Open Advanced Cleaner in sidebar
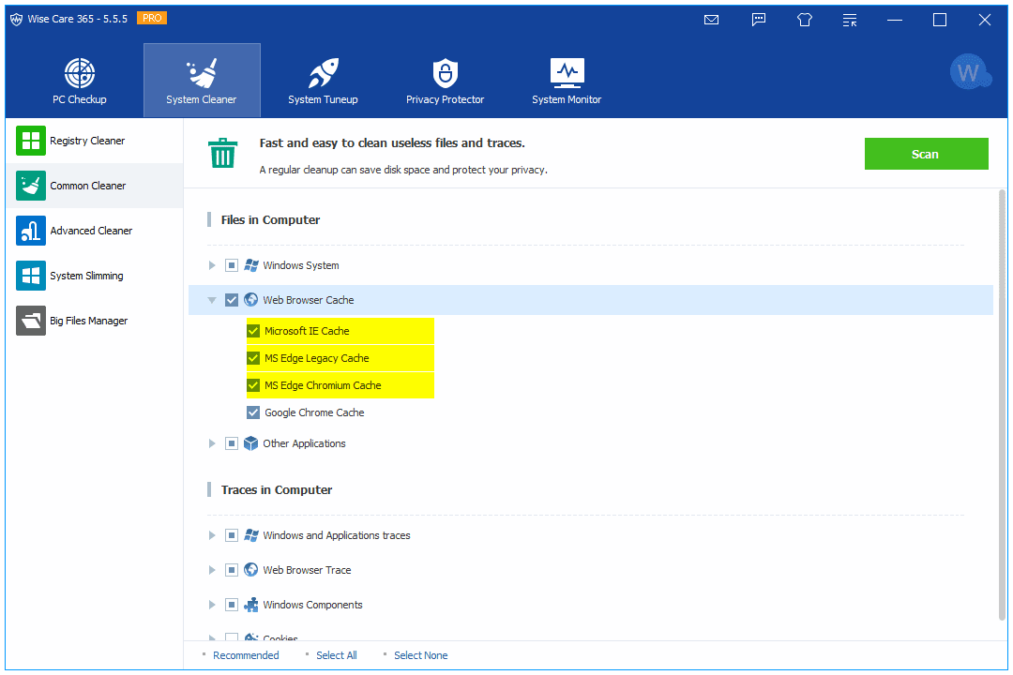The image size is (1013, 675). (95, 231)
